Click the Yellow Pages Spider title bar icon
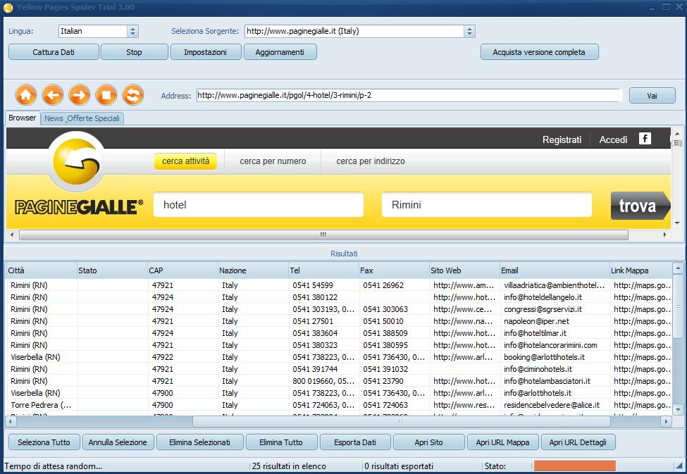 tap(8, 8)
